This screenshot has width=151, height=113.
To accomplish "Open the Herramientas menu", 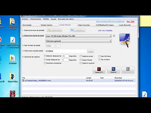I will (x=36, y=19).
